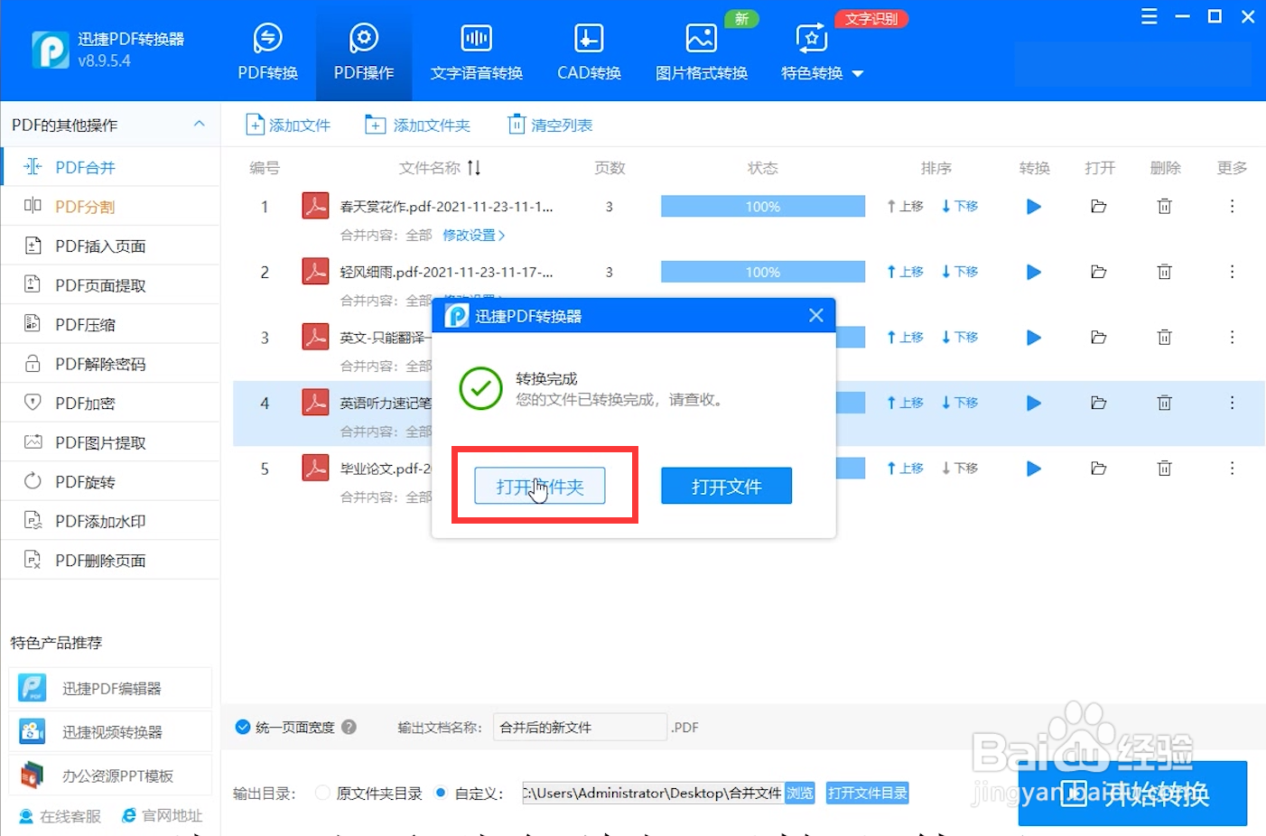
Task: Open more options for row 1
Action: pyautogui.click(x=1232, y=207)
